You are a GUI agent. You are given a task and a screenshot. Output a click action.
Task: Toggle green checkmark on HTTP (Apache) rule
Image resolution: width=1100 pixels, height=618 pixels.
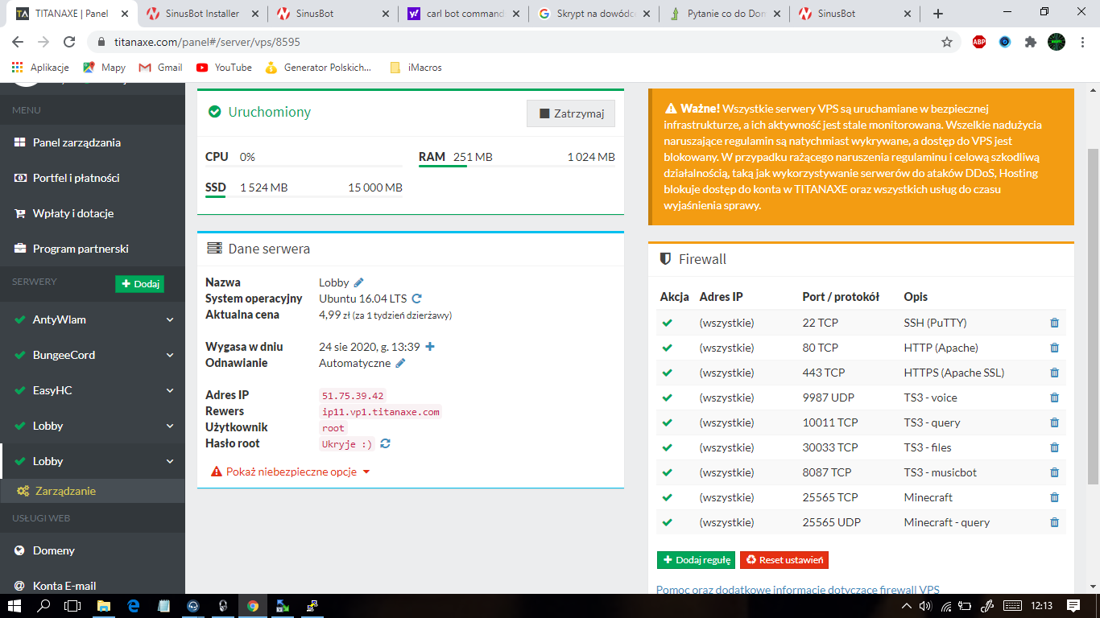coord(667,348)
